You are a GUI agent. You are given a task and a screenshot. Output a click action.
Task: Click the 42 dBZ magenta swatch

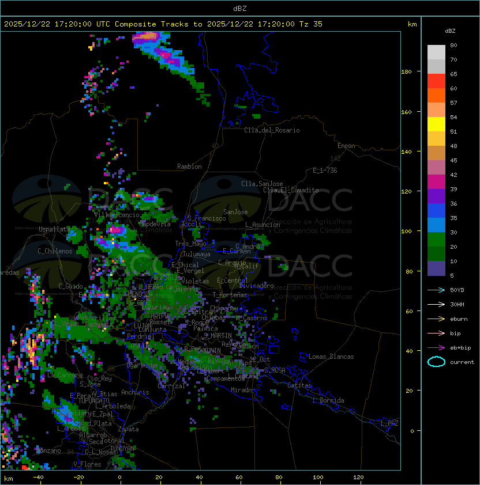[436, 181]
